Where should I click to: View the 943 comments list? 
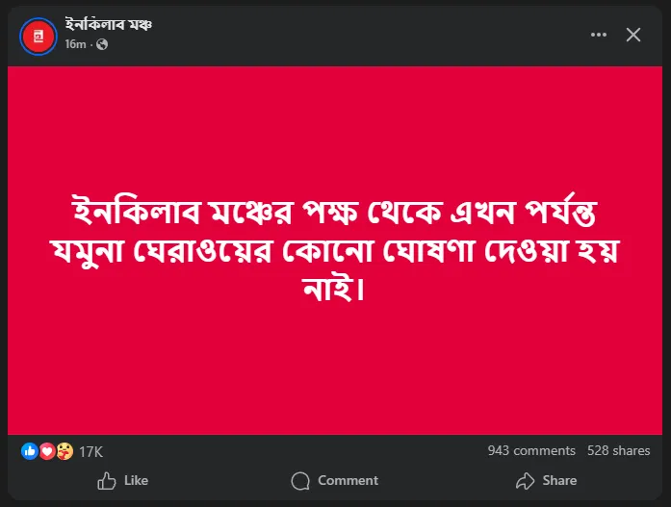(x=531, y=450)
